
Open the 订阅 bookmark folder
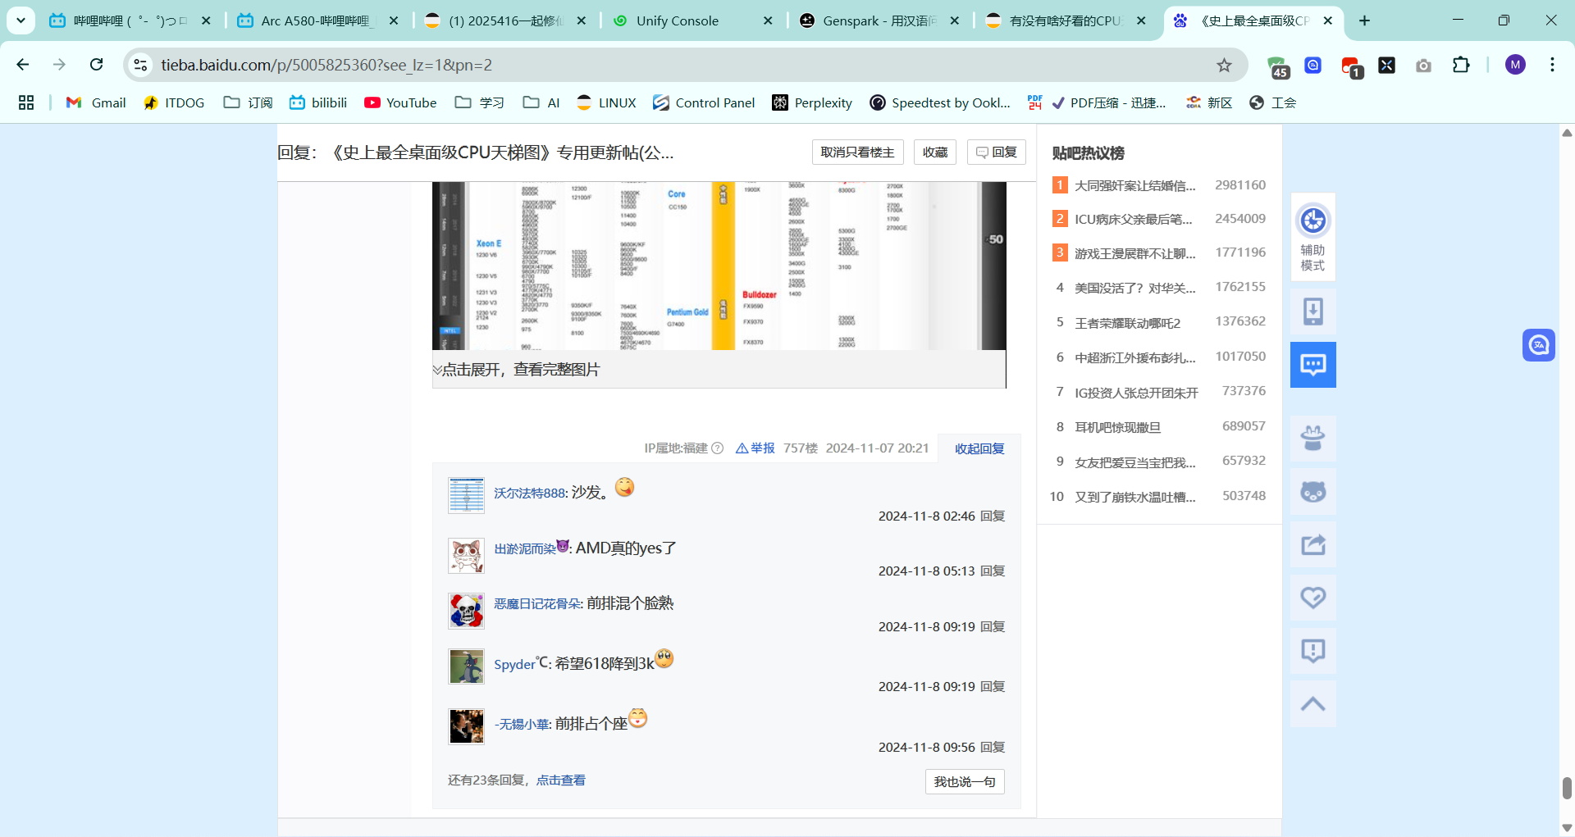click(x=248, y=102)
